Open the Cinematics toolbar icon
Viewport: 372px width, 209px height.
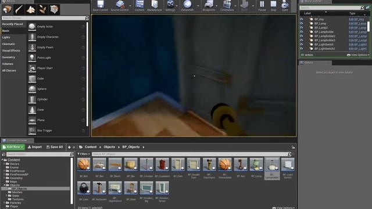point(227,4)
